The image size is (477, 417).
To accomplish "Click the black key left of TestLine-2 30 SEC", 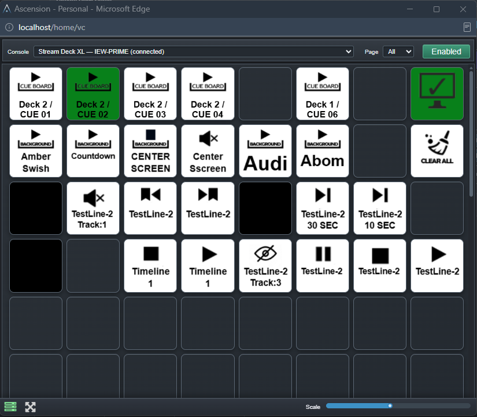I will pyautogui.click(x=265, y=208).
